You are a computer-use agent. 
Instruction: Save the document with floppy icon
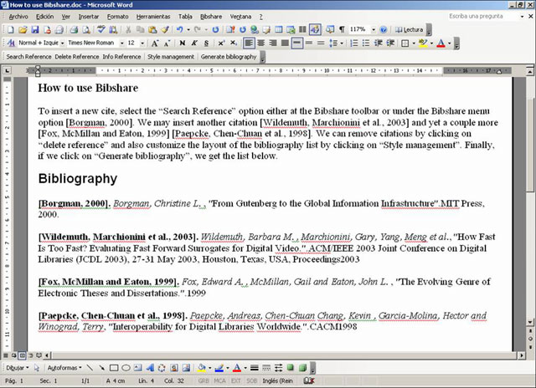coord(35,30)
